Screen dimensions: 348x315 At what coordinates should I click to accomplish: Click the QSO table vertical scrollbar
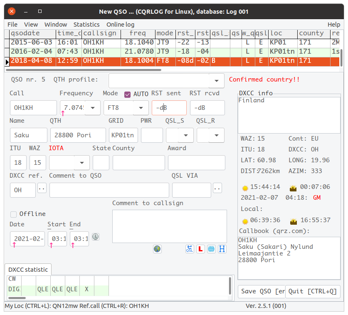341,58
